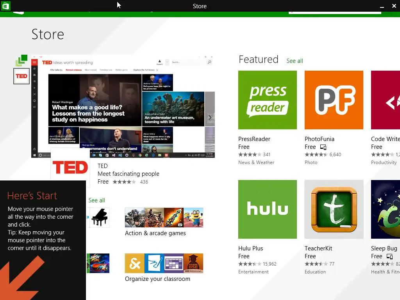Screen dimensions: 400x300
Task: Click the large TED logo tile
Action: (x=70, y=167)
